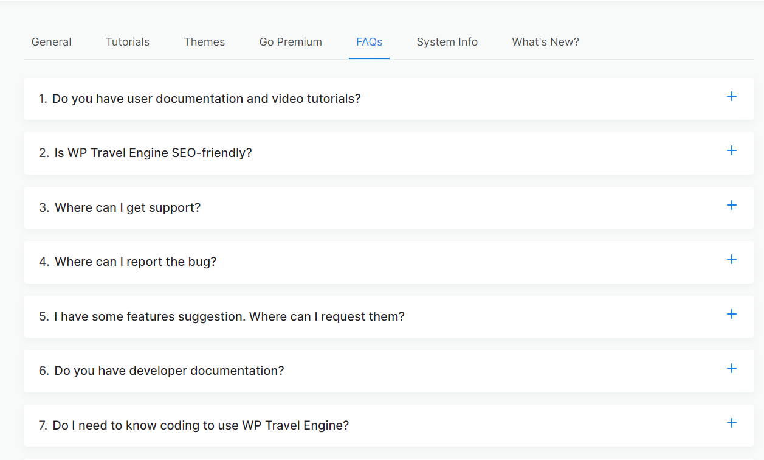Expand 'Where can I get support?' row

(x=389, y=207)
